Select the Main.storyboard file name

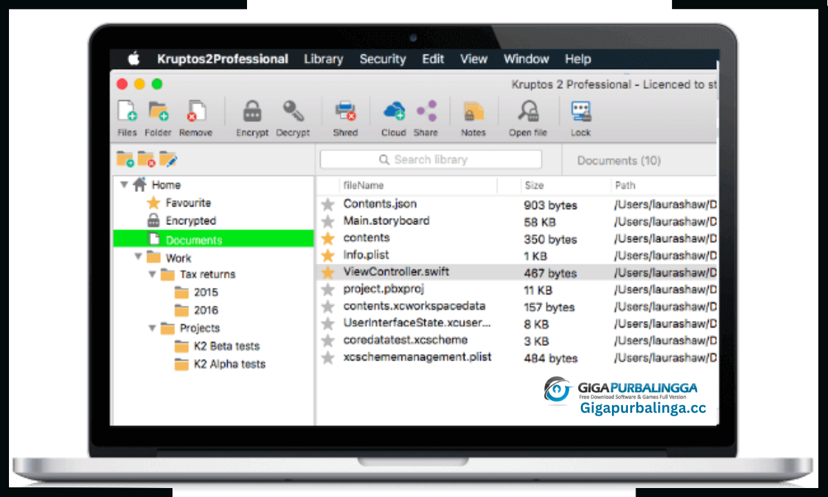click(386, 221)
